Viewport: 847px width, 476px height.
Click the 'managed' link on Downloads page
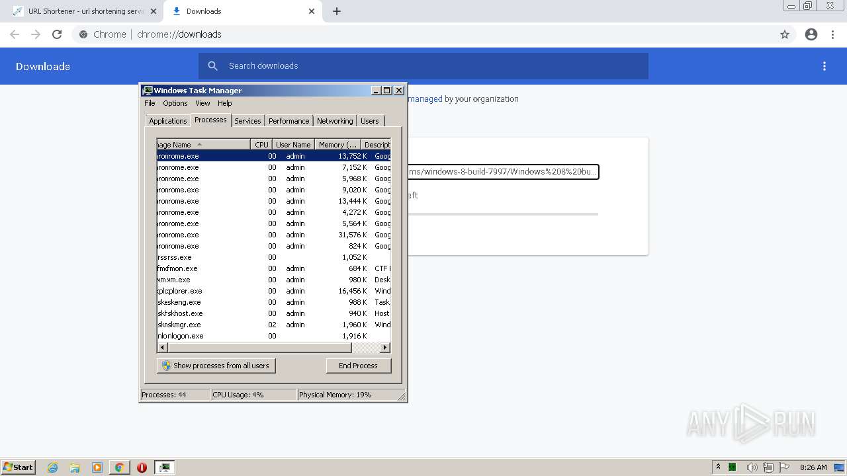pos(425,99)
